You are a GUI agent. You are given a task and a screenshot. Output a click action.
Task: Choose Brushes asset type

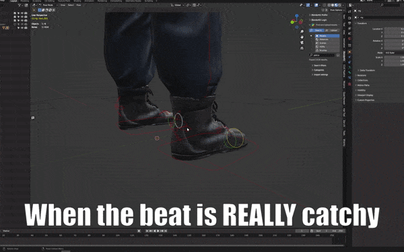tap(327, 50)
